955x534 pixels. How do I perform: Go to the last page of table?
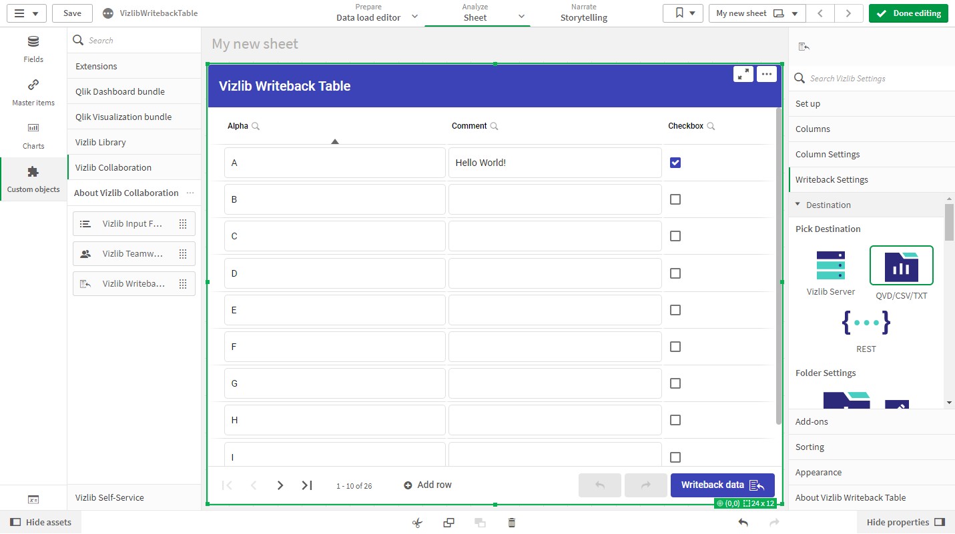pos(307,485)
